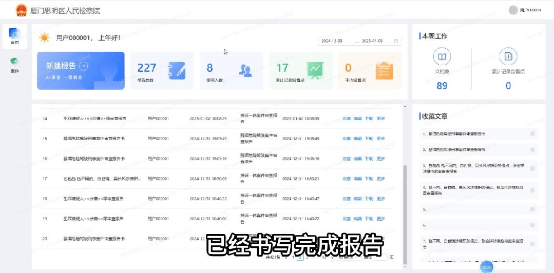Click the arrow icon beside favorite article 6
The height and width of the screenshot is (273, 554).
pyautogui.click(x=532, y=225)
